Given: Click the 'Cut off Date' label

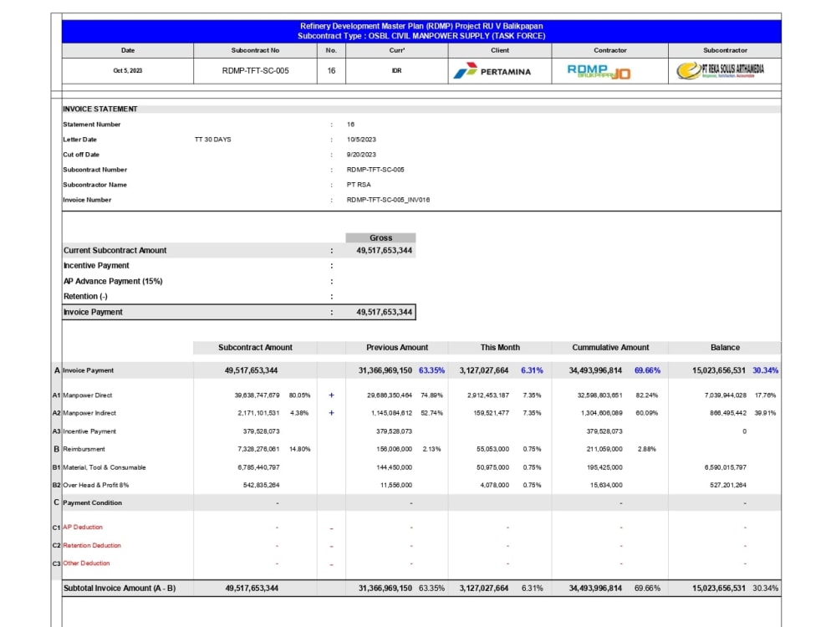Looking at the screenshot, I should click(81, 154).
